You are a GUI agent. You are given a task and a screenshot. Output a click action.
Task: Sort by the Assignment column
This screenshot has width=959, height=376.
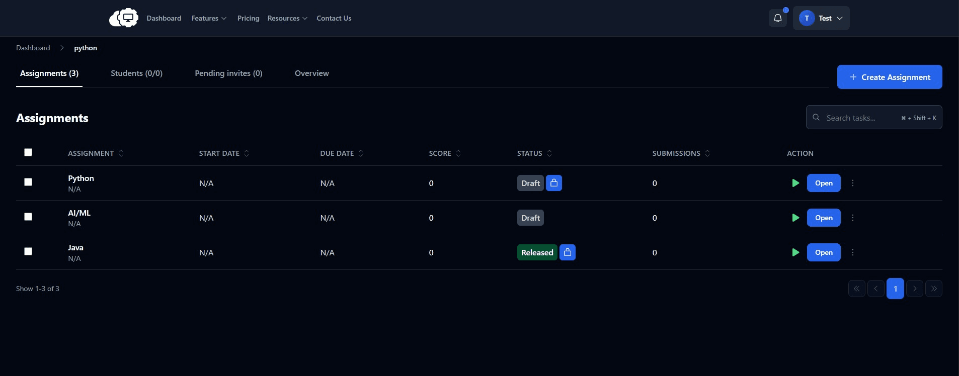pos(121,153)
